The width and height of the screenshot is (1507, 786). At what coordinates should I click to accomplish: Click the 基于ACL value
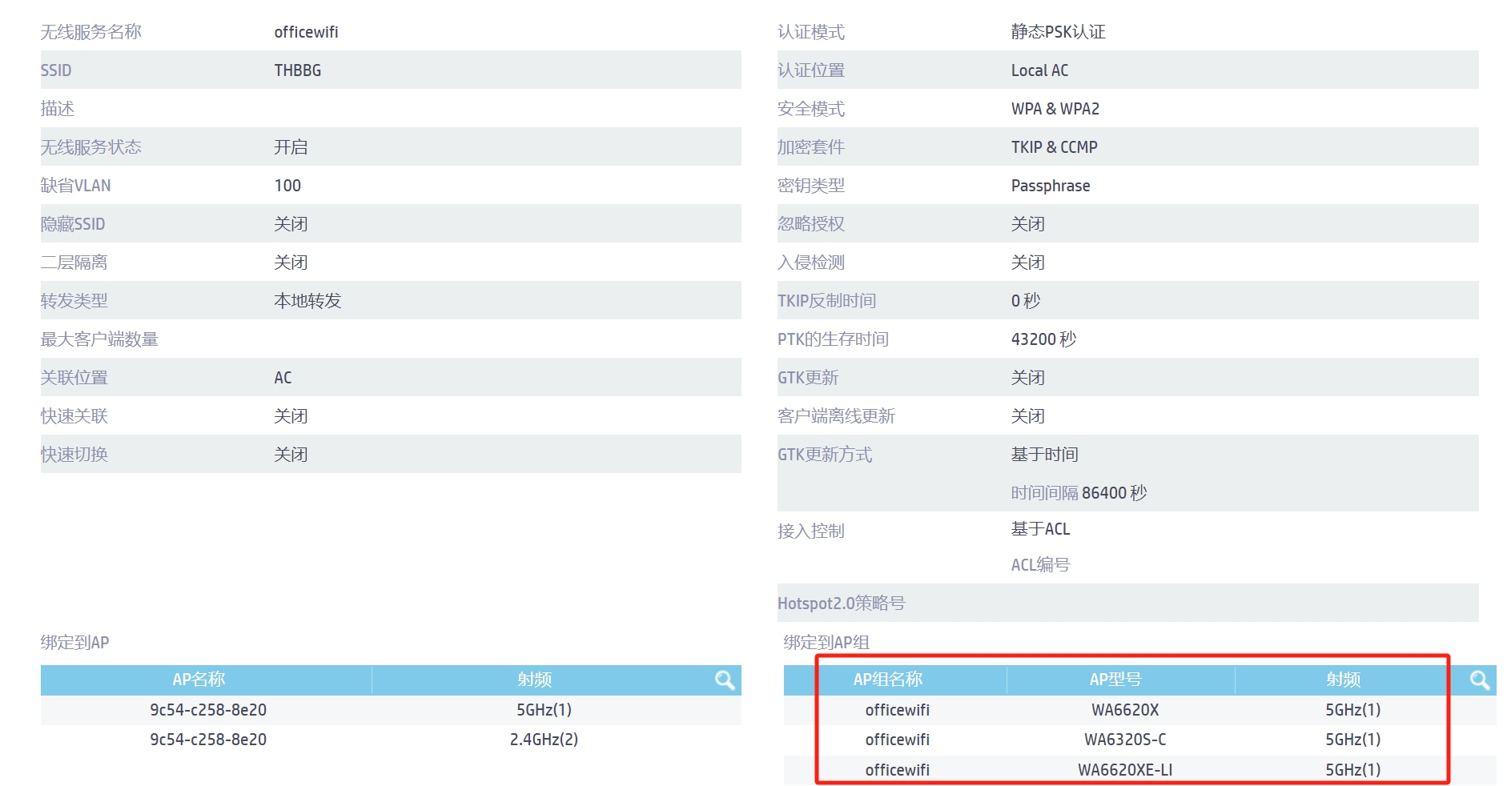click(1041, 529)
